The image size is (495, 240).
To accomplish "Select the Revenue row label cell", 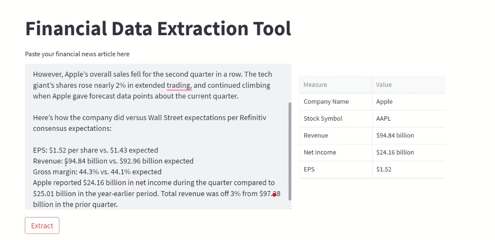I will click(x=336, y=136).
